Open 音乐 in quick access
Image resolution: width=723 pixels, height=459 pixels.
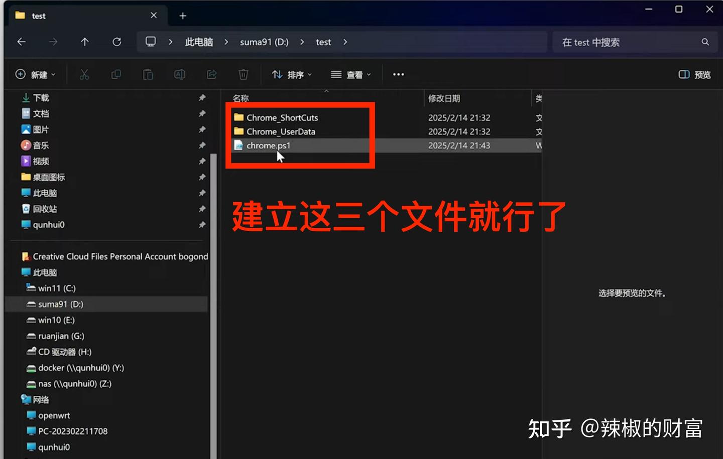(41, 145)
